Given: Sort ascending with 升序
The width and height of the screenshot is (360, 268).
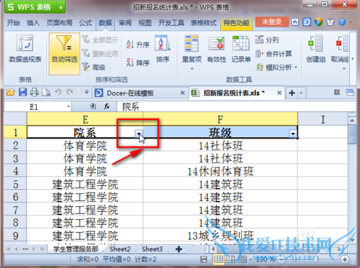Looking at the screenshot, I should [x=138, y=45].
